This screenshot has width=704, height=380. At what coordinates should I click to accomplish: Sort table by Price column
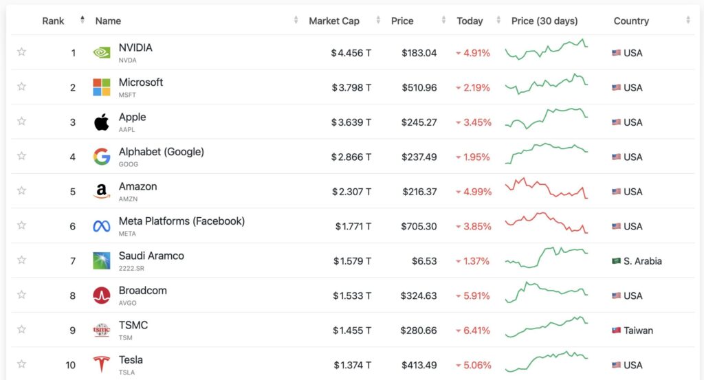click(402, 21)
